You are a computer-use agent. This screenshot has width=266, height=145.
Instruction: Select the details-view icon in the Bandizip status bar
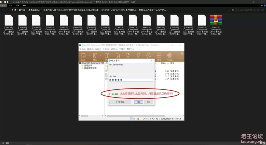coord(131,119)
